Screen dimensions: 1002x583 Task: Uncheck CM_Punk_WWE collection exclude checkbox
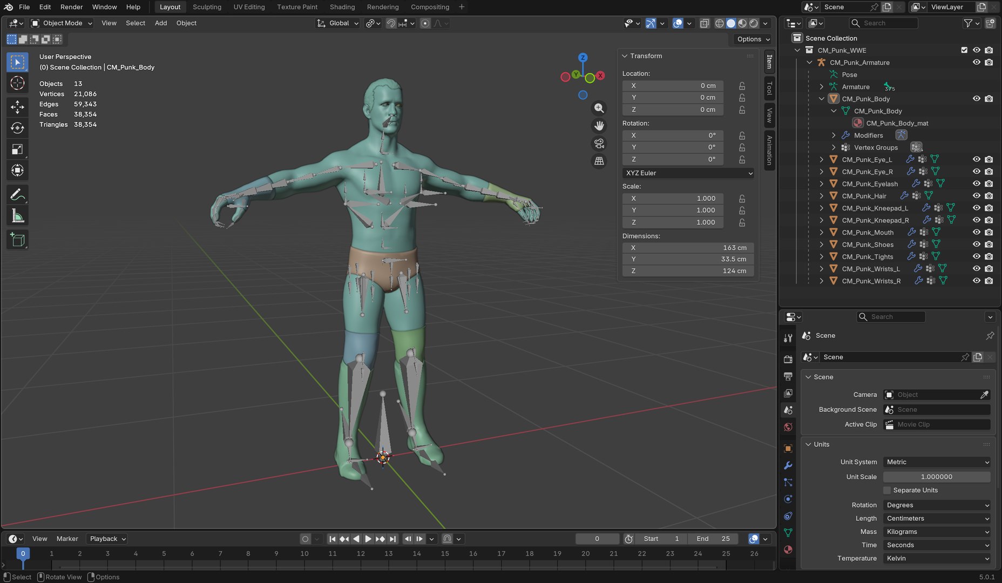(964, 50)
